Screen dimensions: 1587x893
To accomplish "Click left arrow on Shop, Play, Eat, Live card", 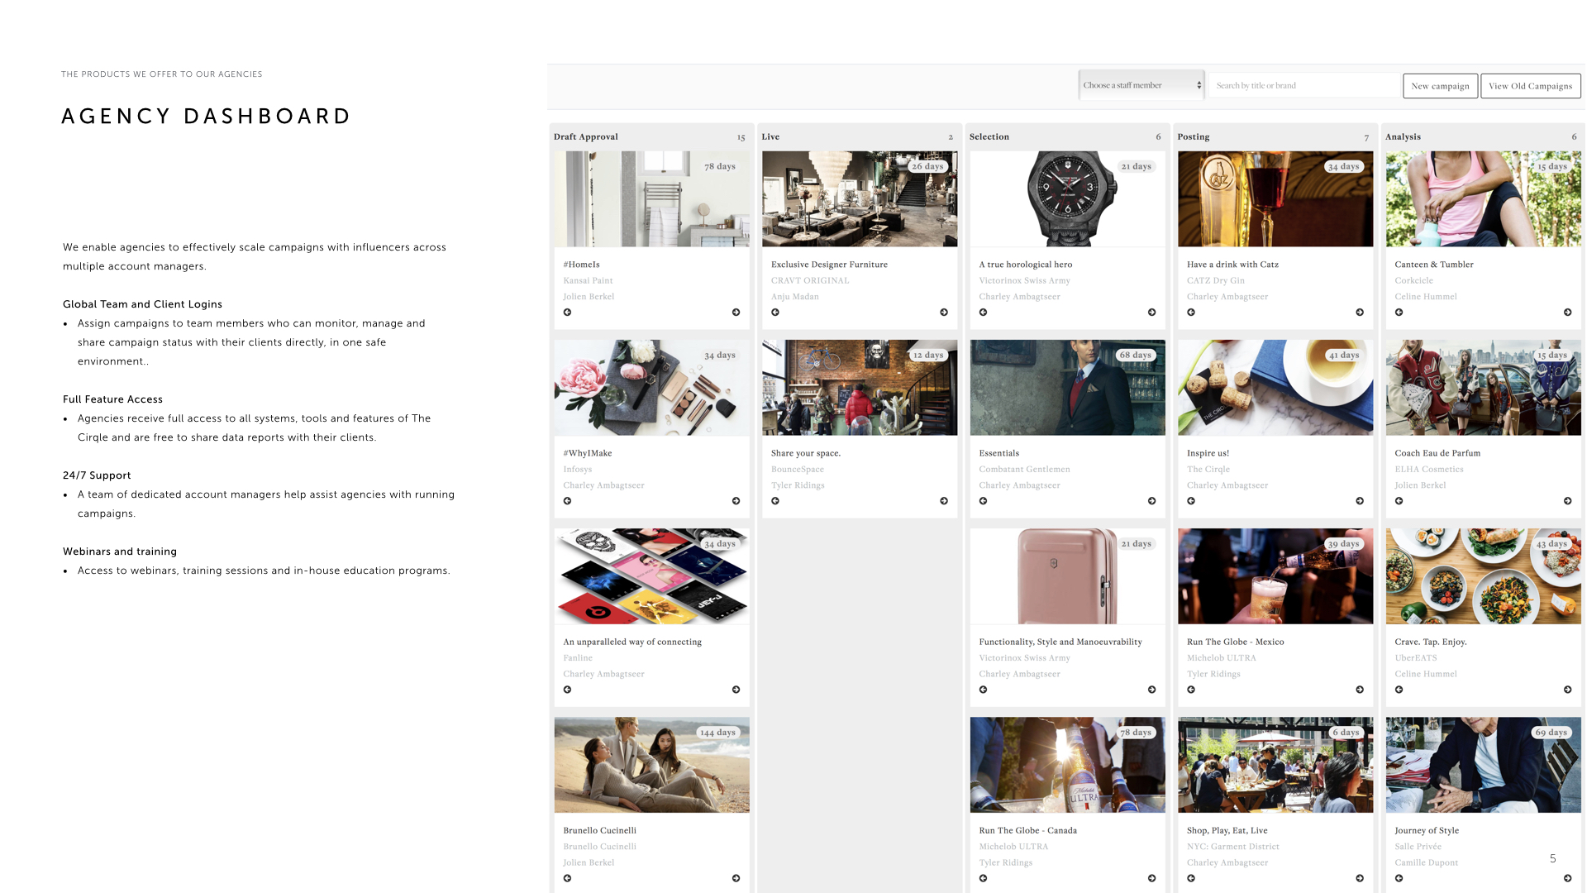I will point(1191,878).
